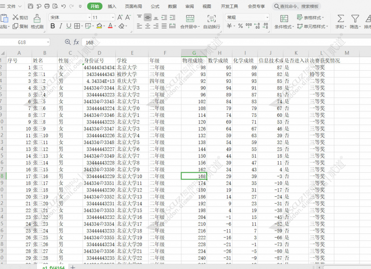Click the percent style icon
Image resolution: width=371 pixels, height=269 pixels.
pos(241,26)
